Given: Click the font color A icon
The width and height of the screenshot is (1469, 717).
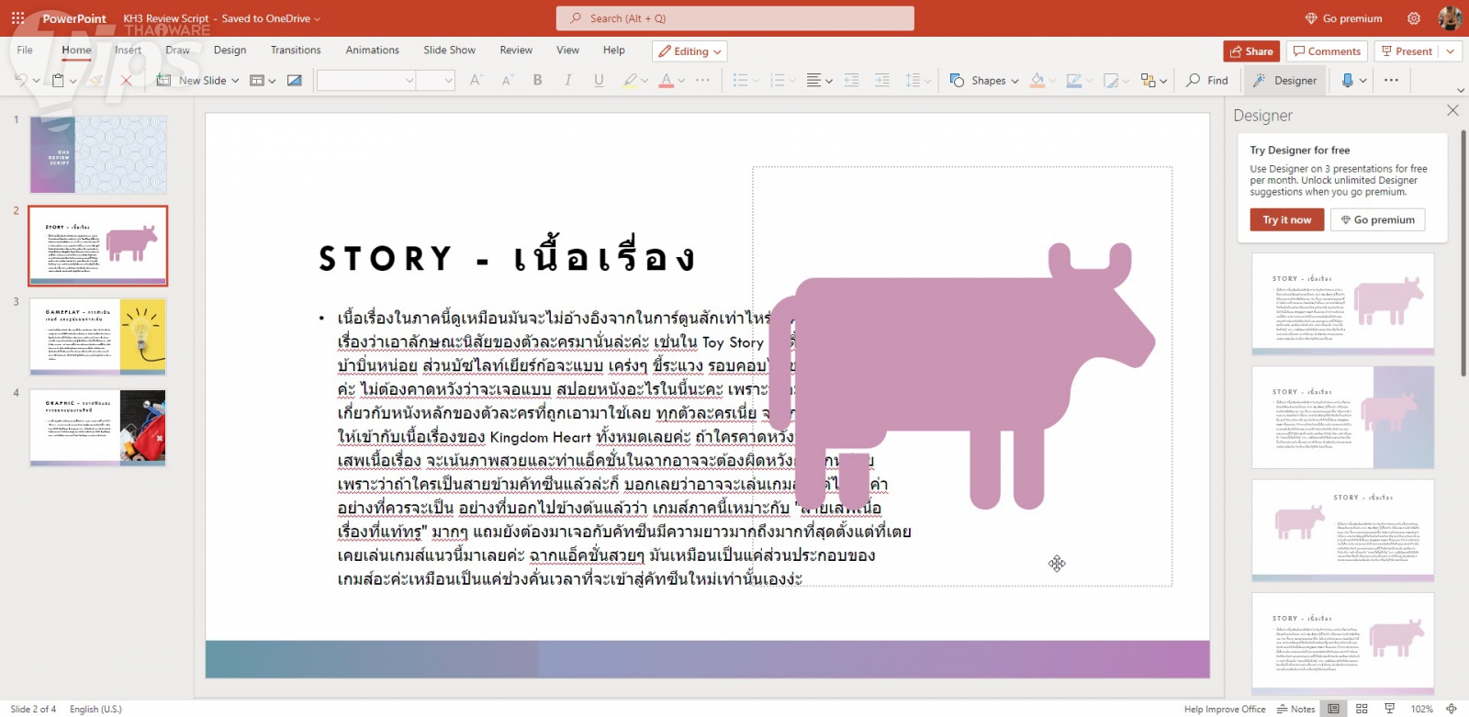Looking at the screenshot, I should pyautogui.click(x=667, y=81).
